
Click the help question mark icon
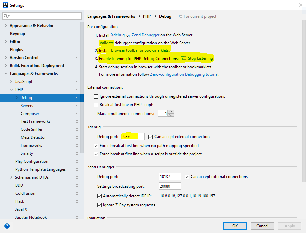point(7,226)
